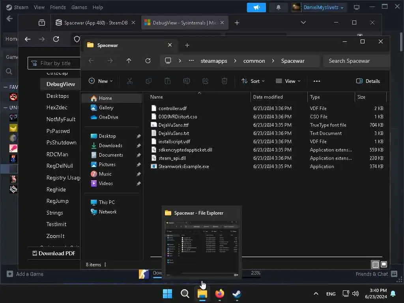Click Download PDF link on docs page
This screenshot has width=404, height=303.
pyautogui.click(x=54, y=254)
